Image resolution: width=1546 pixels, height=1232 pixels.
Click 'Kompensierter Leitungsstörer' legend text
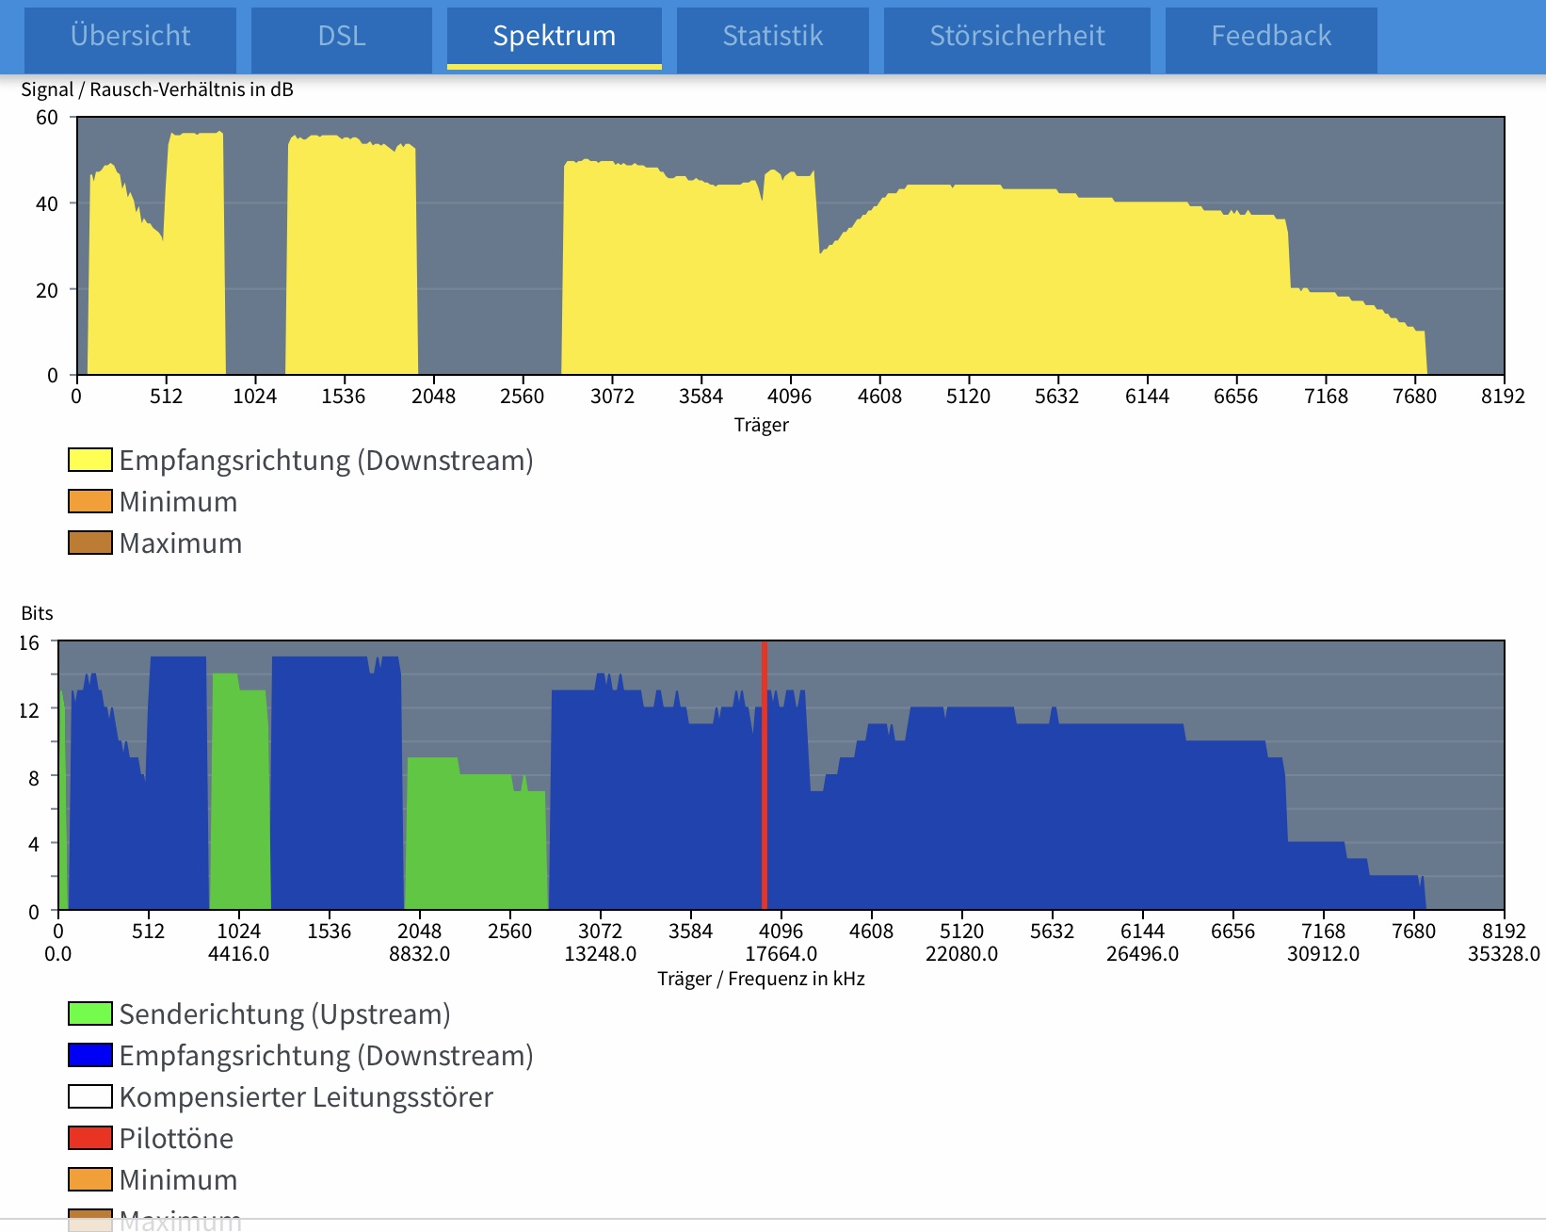306,1097
